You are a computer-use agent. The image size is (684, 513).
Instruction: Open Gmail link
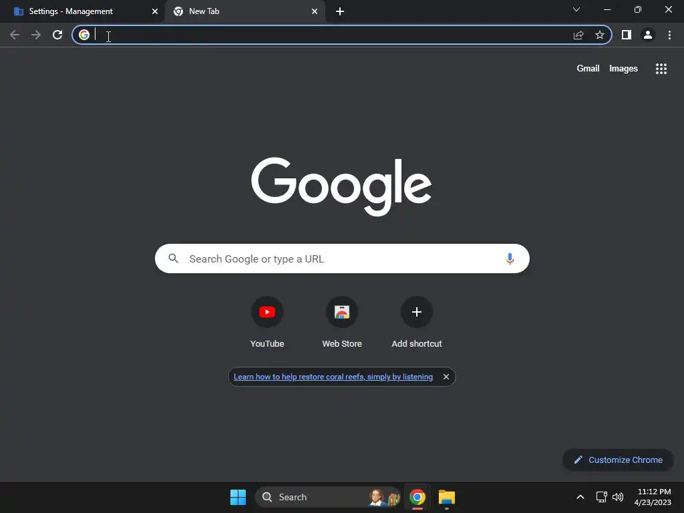point(588,69)
